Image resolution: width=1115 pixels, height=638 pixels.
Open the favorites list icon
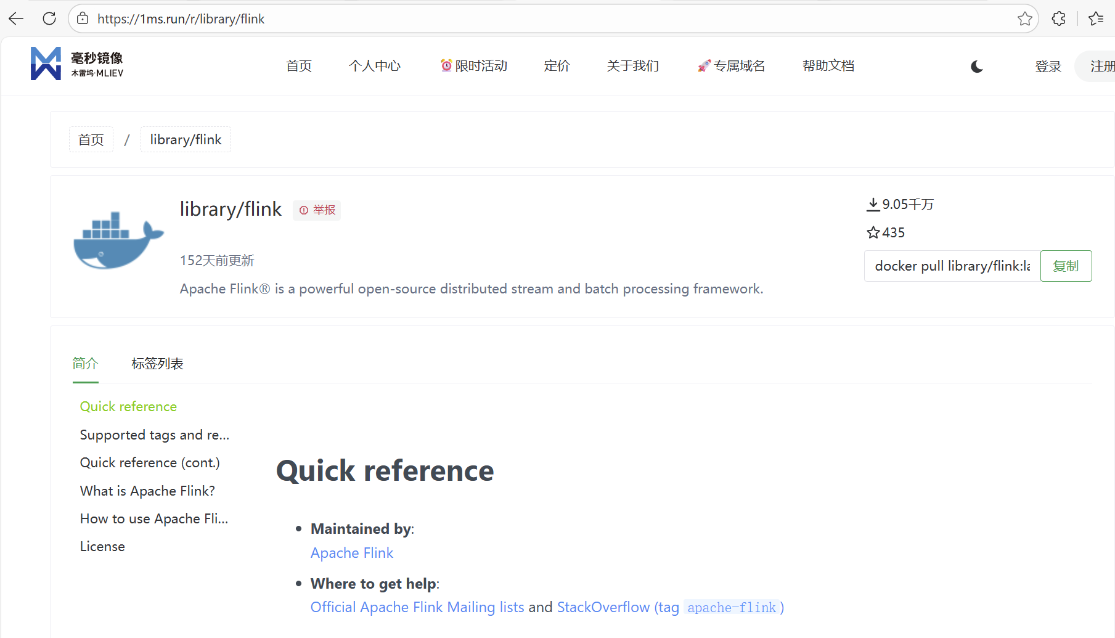point(1096,18)
